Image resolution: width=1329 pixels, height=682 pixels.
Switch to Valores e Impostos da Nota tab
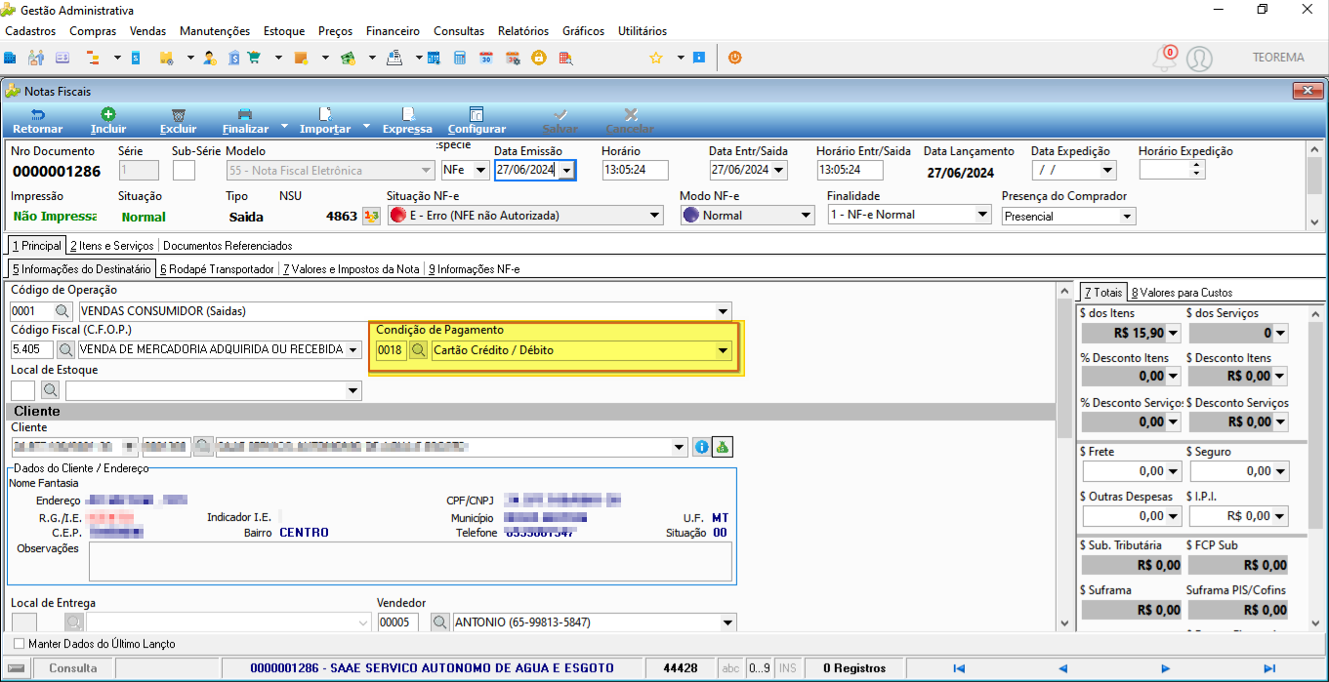[351, 269]
